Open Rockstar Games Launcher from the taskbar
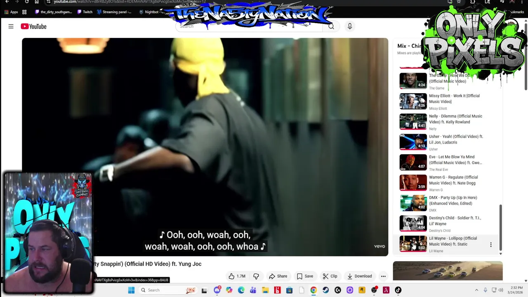This screenshot has height=297, width=528. pos(362,290)
